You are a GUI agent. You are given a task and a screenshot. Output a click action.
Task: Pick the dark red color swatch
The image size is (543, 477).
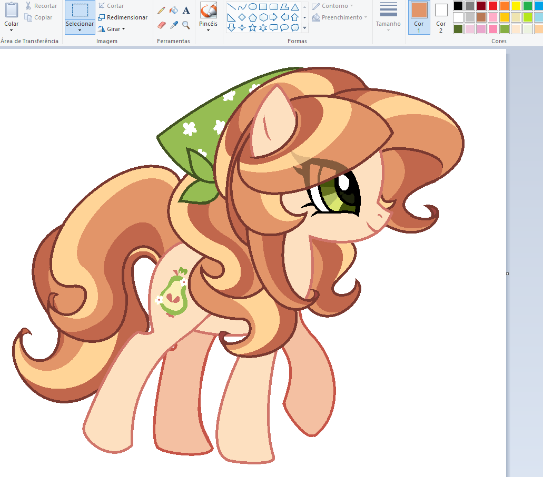click(481, 6)
